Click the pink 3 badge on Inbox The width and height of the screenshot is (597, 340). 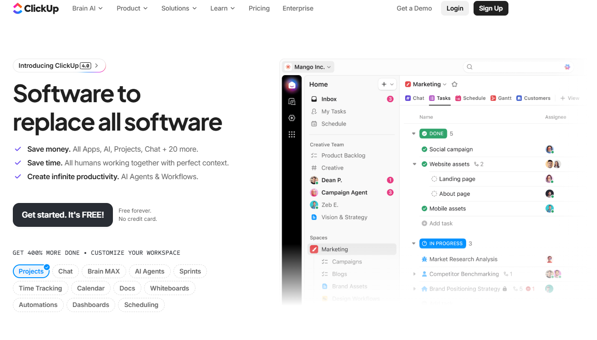pyautogui.click(x=390, y=99)
